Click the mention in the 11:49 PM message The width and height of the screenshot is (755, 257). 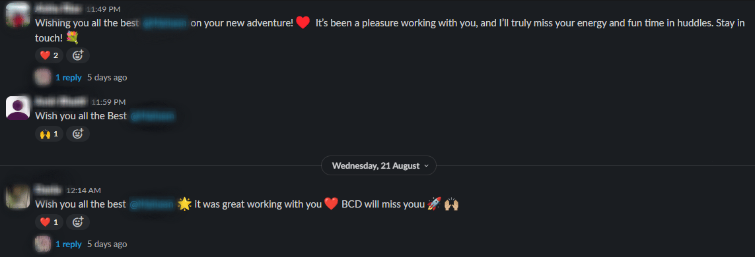coord(166,23)
